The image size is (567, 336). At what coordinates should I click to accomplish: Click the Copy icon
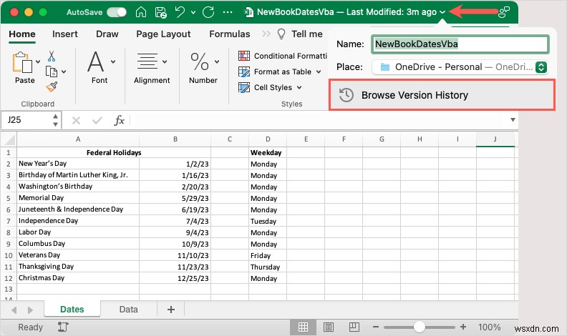[51, 71]
